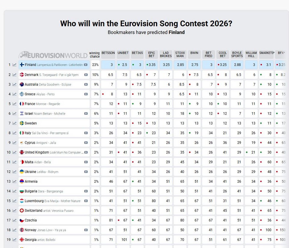289x248 pixels.
Task: Open the video icon for Ukraine's entry
Action: tap(86, 172)
